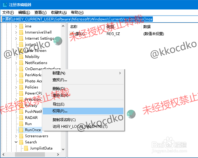Click the tree horizontal scroll right arrow
The height and width of the screenshot is (158, 198).
(58, 154)
